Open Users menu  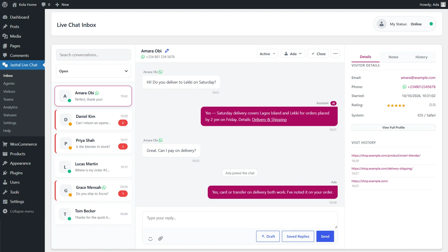coord(22,182)
